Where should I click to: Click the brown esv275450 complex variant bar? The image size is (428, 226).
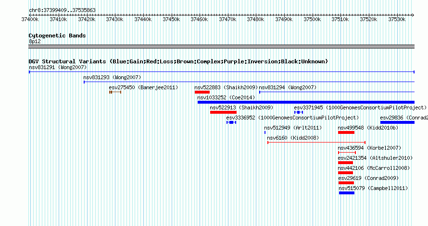(115, 92)
